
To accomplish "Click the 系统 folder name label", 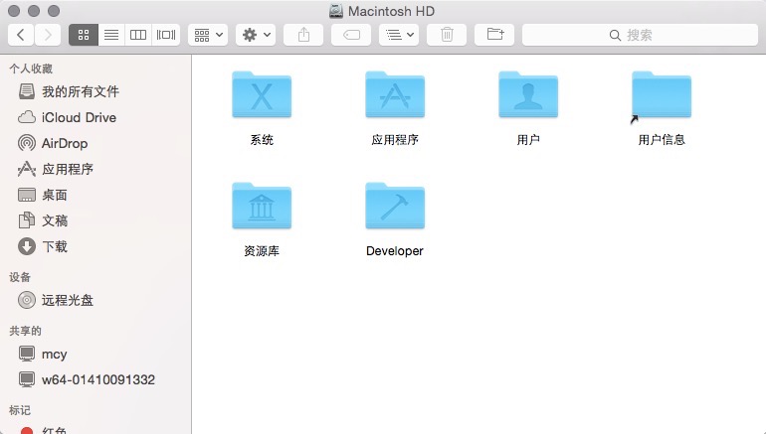I will [262, 140].
